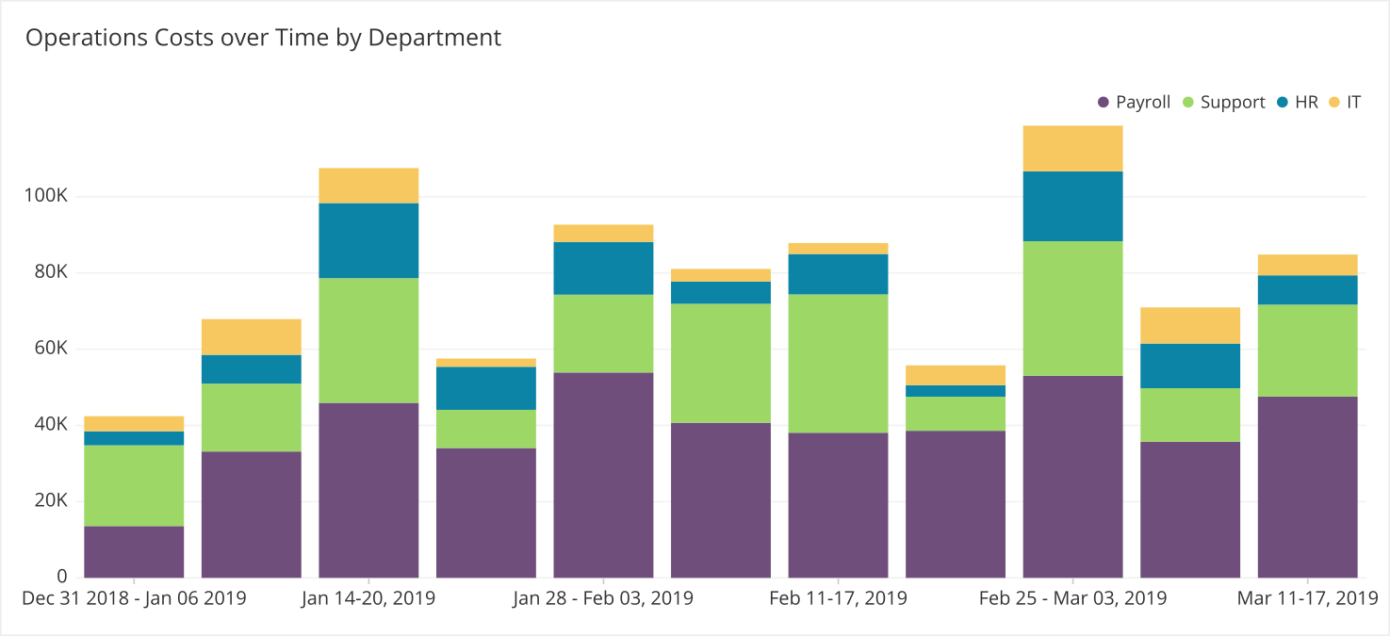Select IT segment of Jan 28 - Feb 03 bar
Viewport: 1390px width, 636px height.
tap(603, 234)
